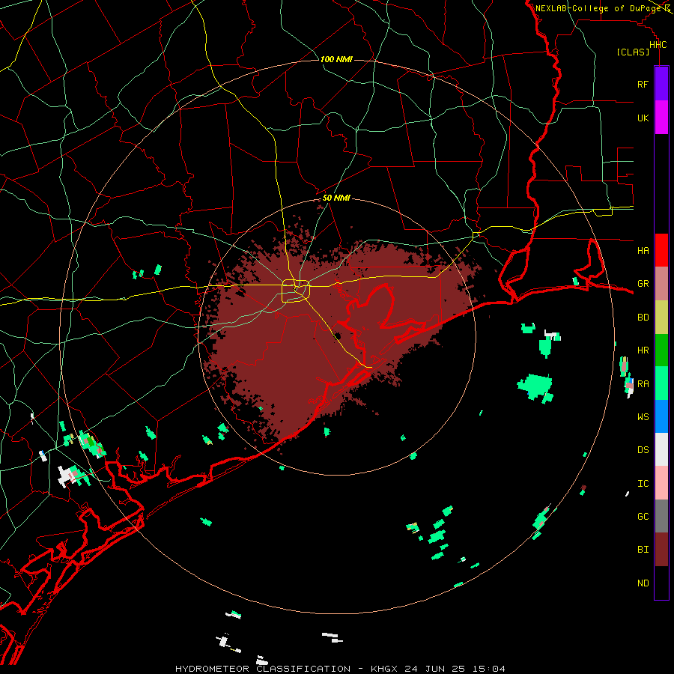This screenshot has width=674, height=674.
Task: Click the "RF" legend label
Action: tap(643, 84)
